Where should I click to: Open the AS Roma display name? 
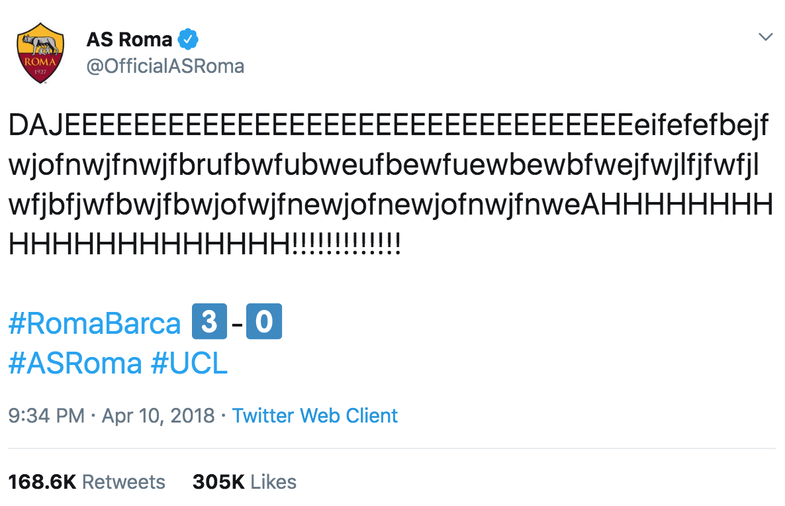[x=129, y=40]
